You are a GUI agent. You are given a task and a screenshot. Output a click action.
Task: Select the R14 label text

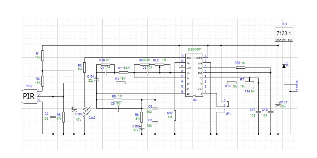pyautogui.click(x=247, y=91)
